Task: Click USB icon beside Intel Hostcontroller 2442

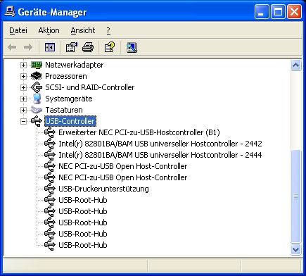Action: click(x=50, y=144)
